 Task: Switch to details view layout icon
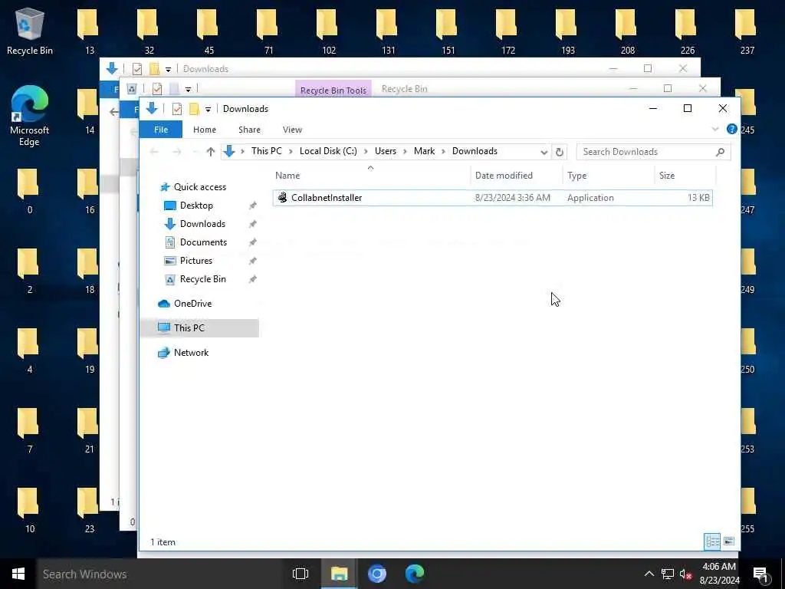[712, 541]
